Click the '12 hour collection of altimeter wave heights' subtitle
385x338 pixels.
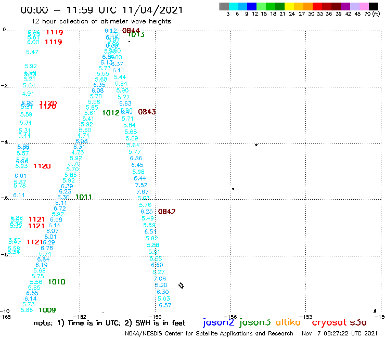point(101,21)
